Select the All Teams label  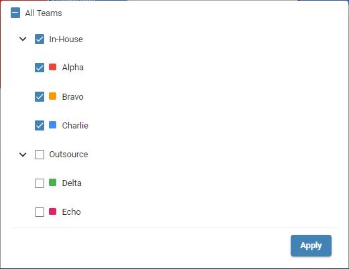[44, 13]
